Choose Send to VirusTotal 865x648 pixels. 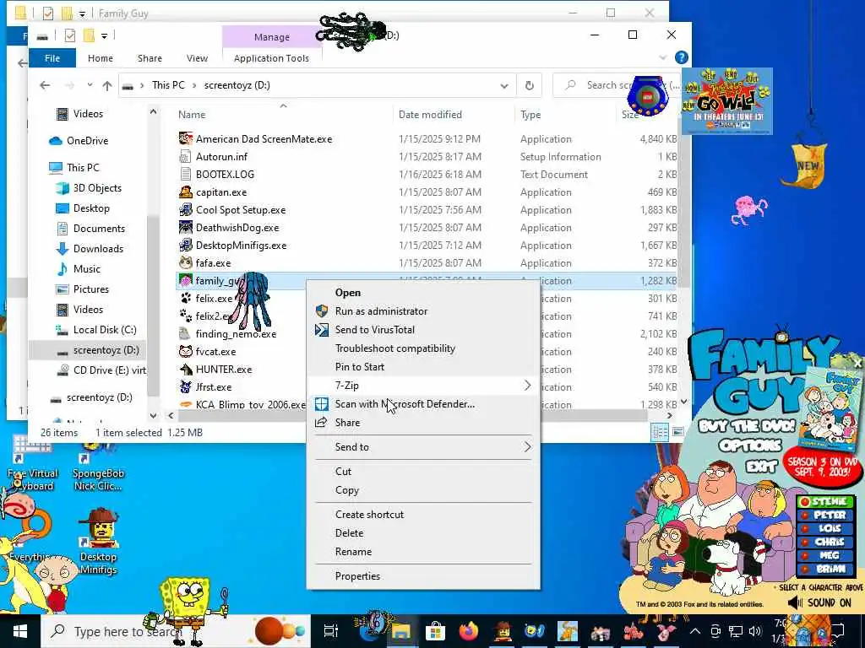tap(374, 330)
